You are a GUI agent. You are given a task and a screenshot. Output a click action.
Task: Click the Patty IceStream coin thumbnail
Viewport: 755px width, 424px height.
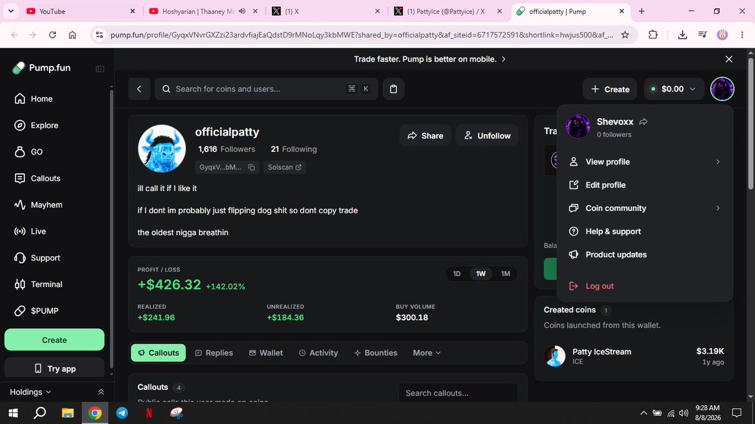[x=555, y=356]
